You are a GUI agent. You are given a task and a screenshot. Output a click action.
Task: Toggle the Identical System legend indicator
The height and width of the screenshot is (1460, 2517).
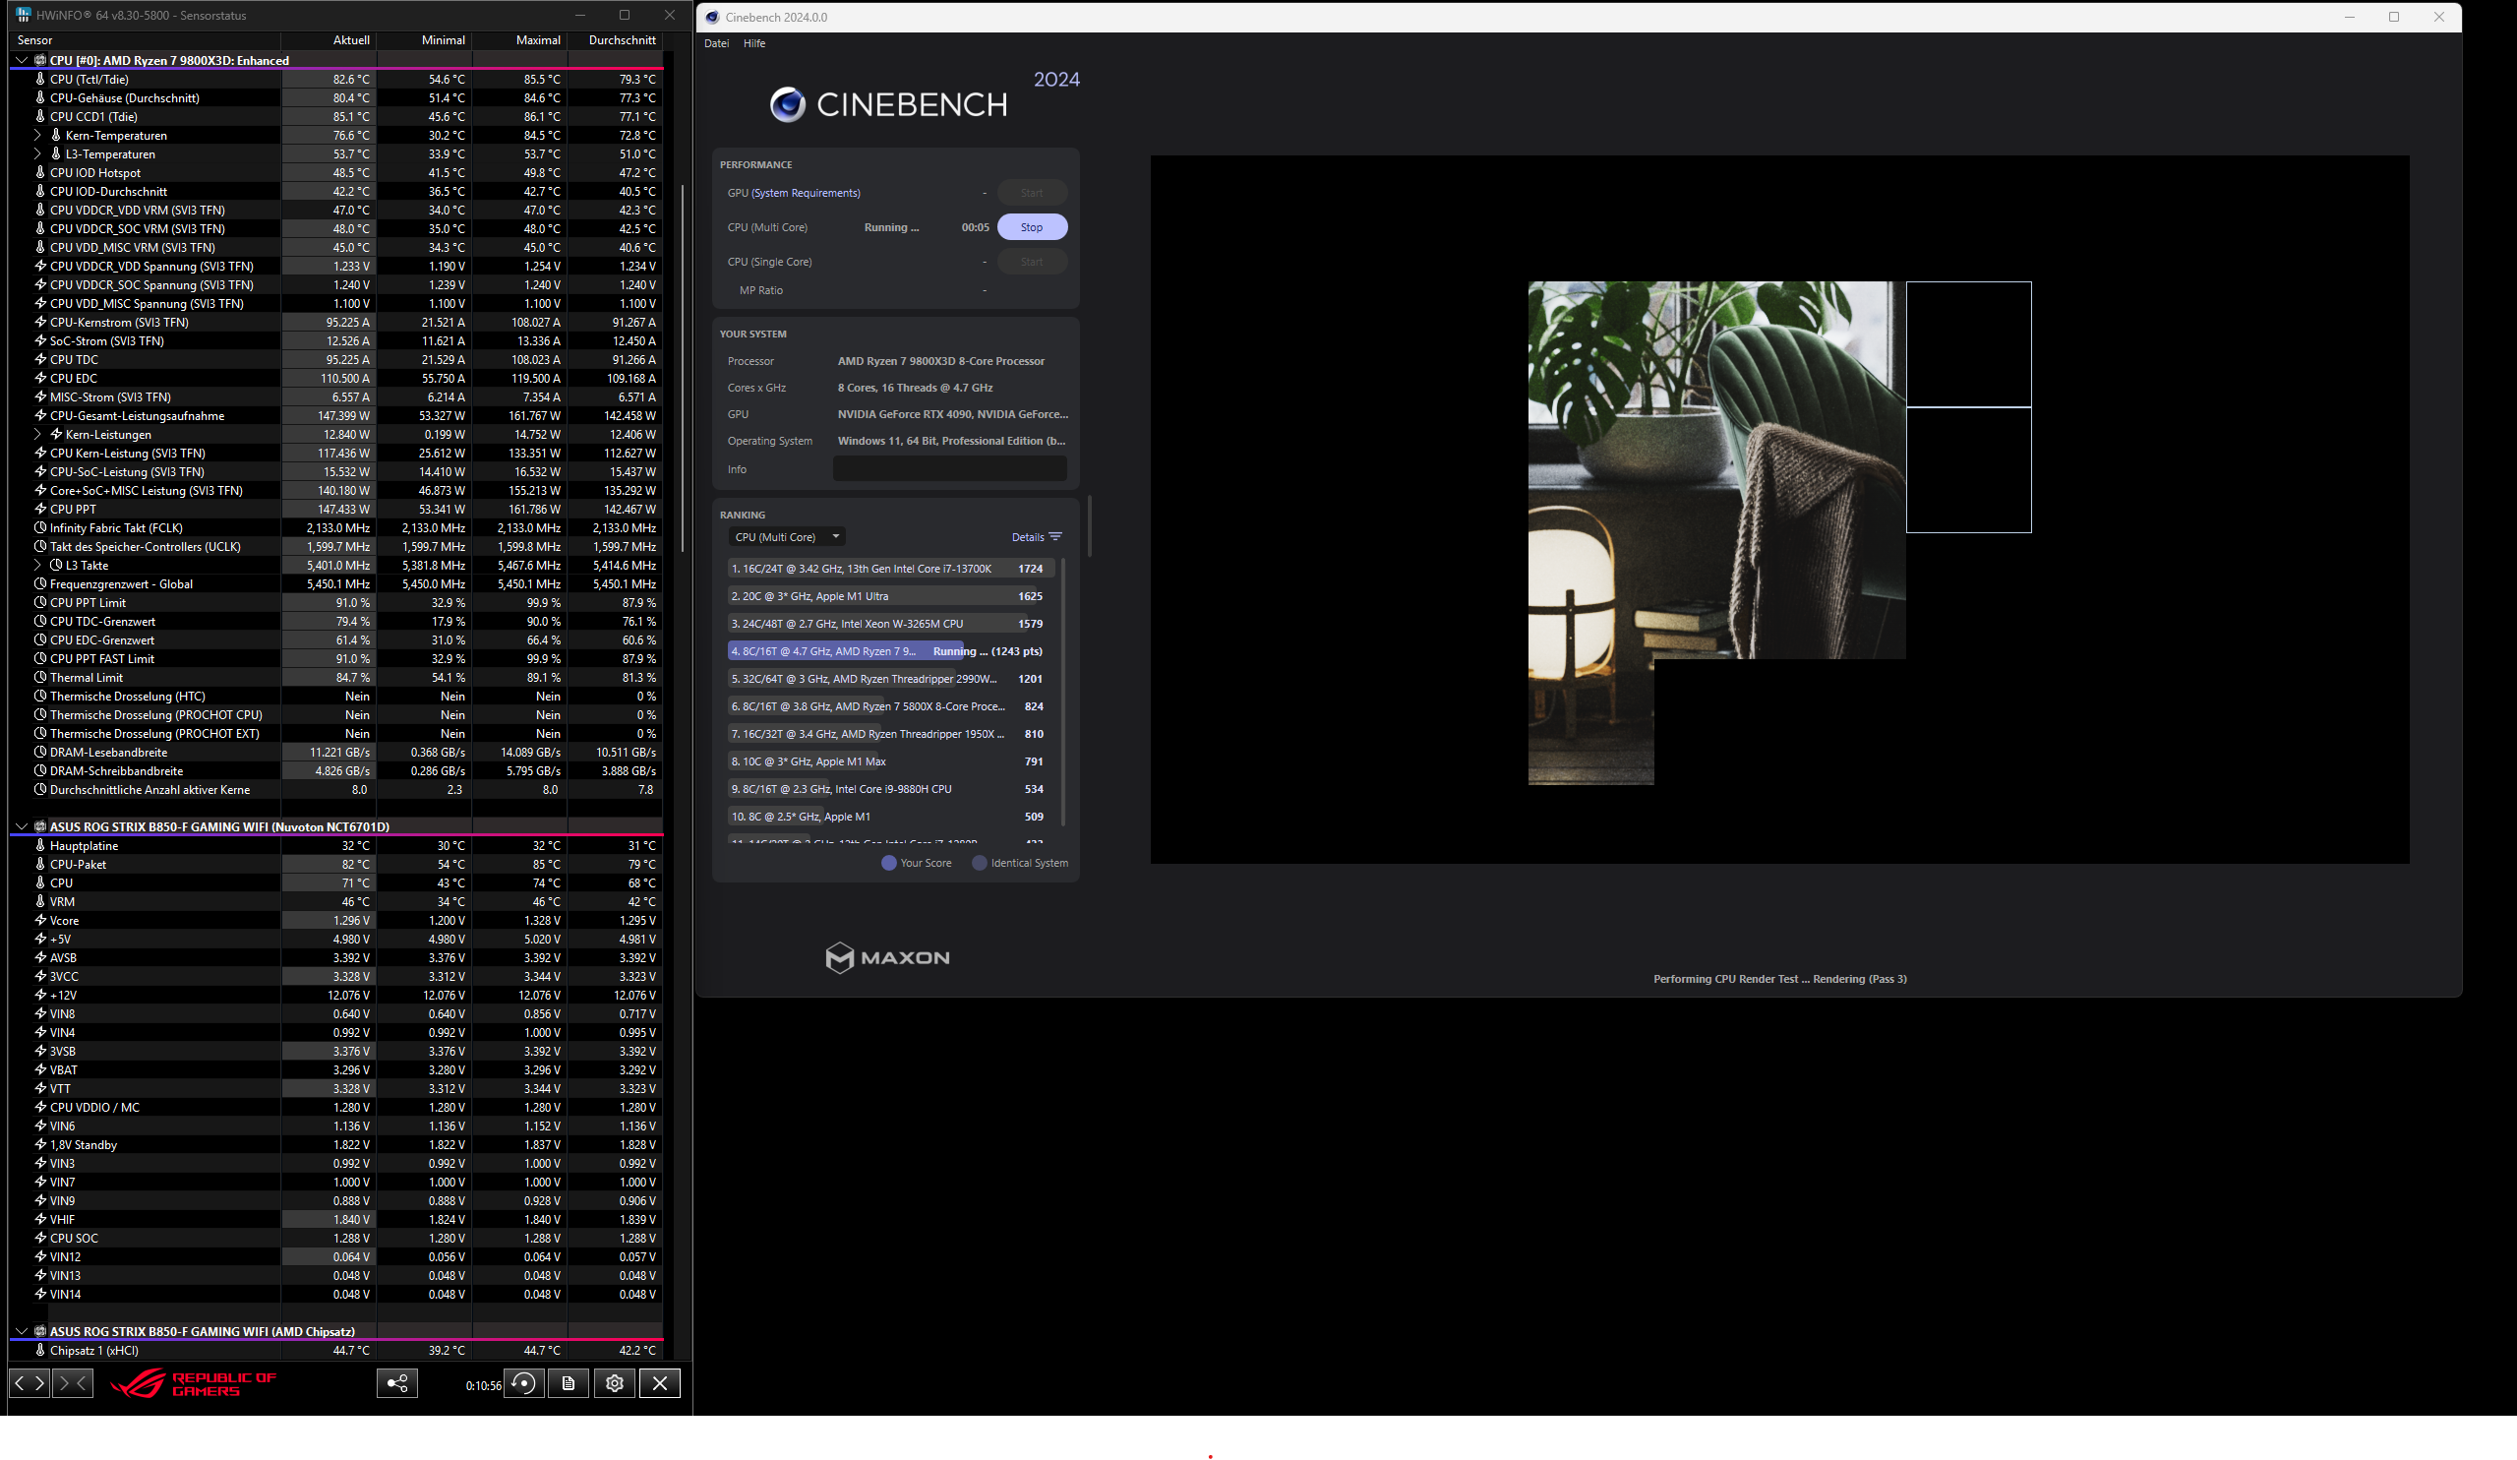pos(979,863)
